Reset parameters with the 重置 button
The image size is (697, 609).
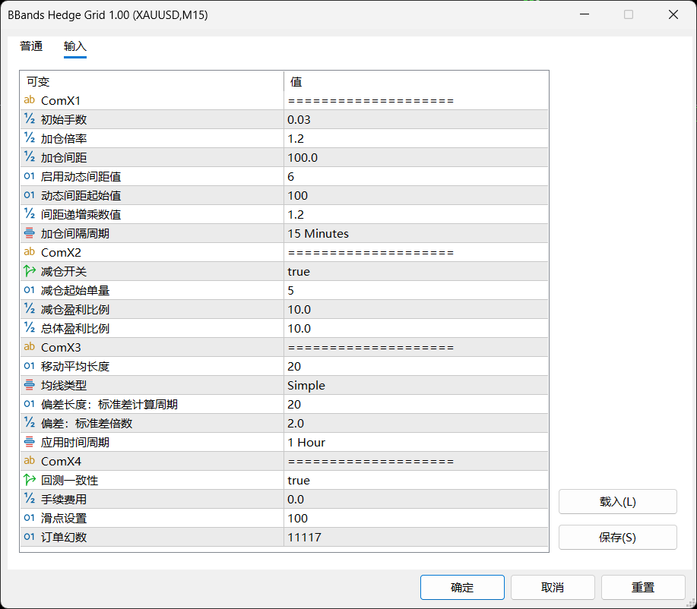[x=643, y=587]
